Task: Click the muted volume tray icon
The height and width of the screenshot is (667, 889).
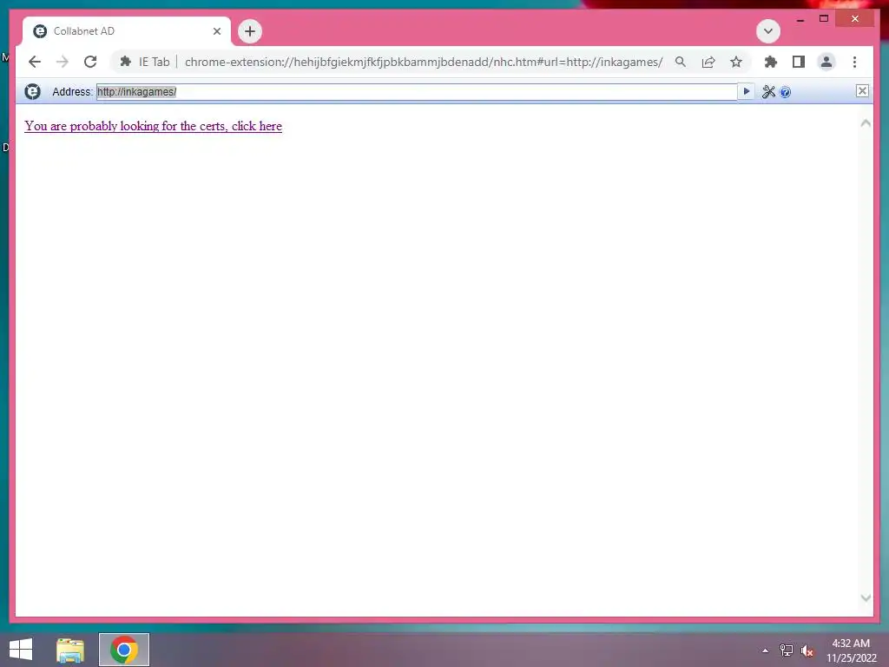Action: tap(807, 650)
